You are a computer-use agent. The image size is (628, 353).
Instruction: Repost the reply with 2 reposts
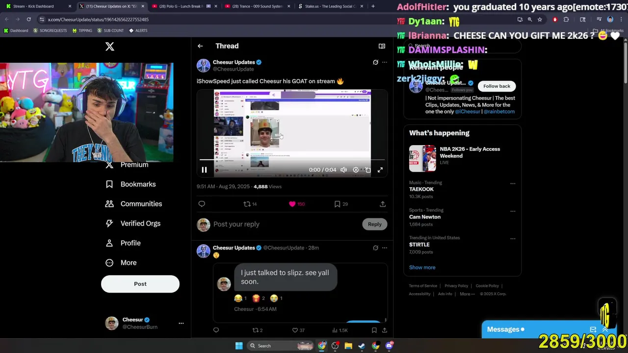(257, 330)
